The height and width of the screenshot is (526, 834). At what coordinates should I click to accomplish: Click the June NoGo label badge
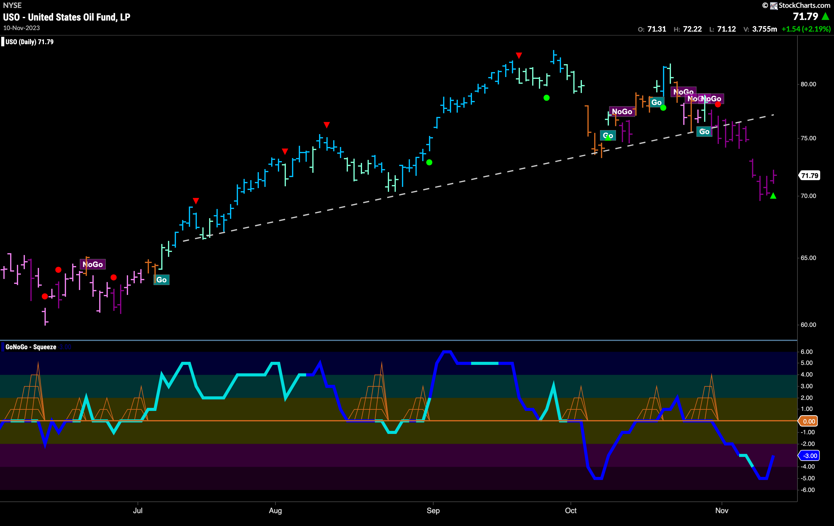click(93, 265)
